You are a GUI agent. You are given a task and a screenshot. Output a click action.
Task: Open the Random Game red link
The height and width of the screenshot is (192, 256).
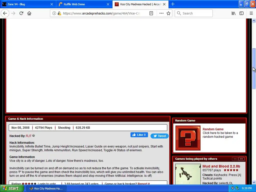pos(213,129)
